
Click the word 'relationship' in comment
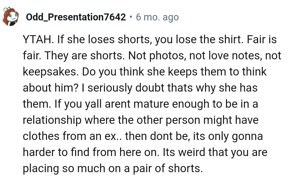(x=52, y=120)
